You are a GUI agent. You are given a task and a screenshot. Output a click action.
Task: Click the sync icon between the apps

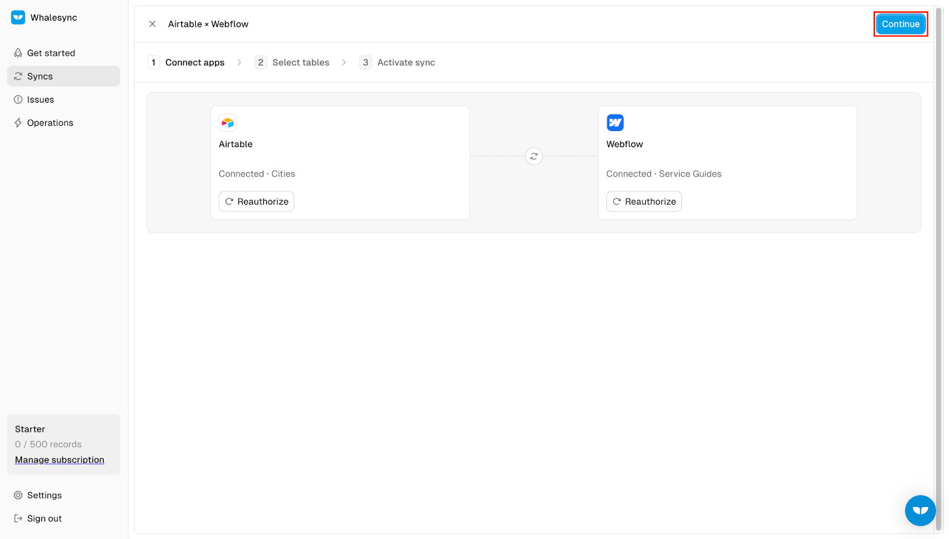(x=534, y=156)
